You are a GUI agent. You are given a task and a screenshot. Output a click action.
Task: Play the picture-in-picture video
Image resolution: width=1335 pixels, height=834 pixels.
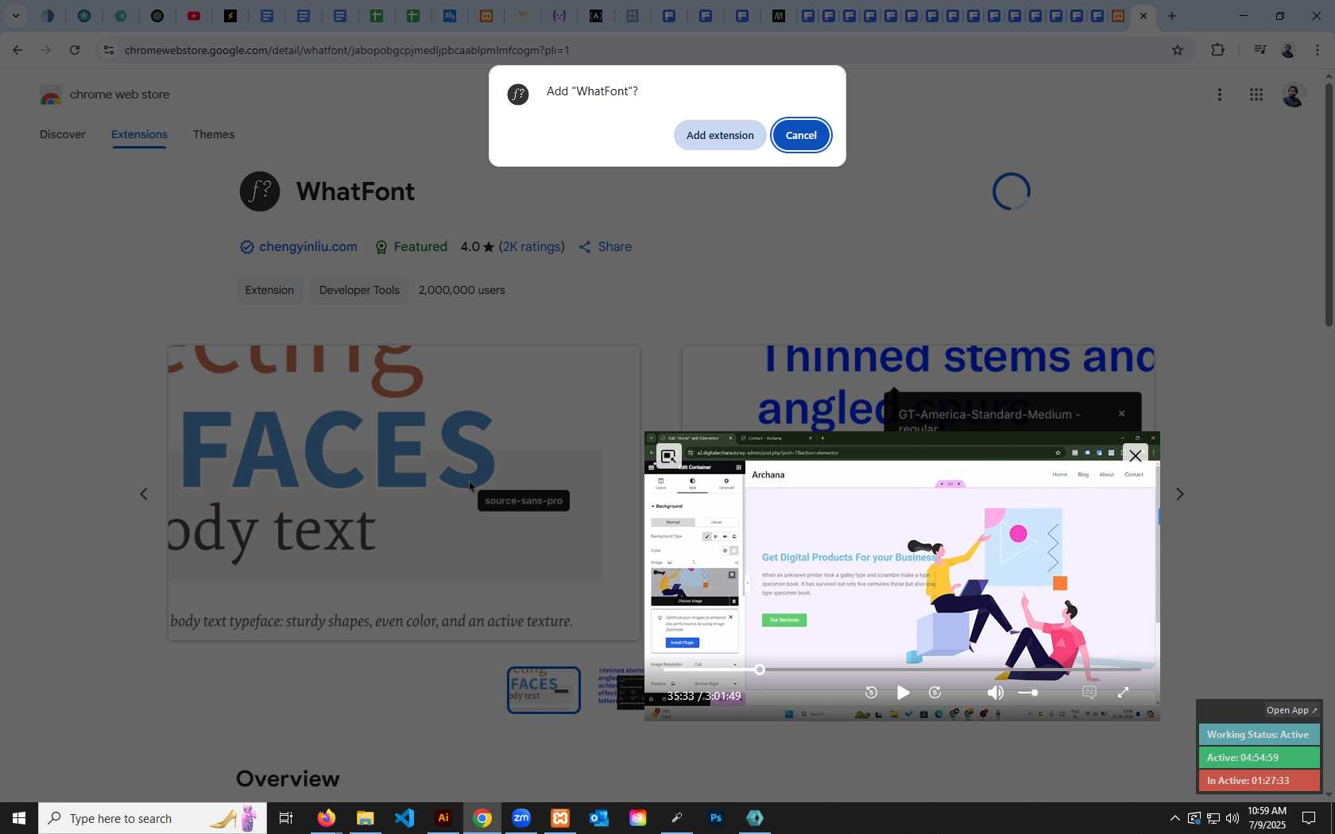coord(903,693)
